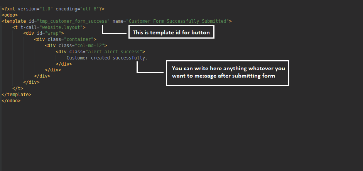Click the word template in the opening tag
The image size is (363, 171).
[15, 21]
